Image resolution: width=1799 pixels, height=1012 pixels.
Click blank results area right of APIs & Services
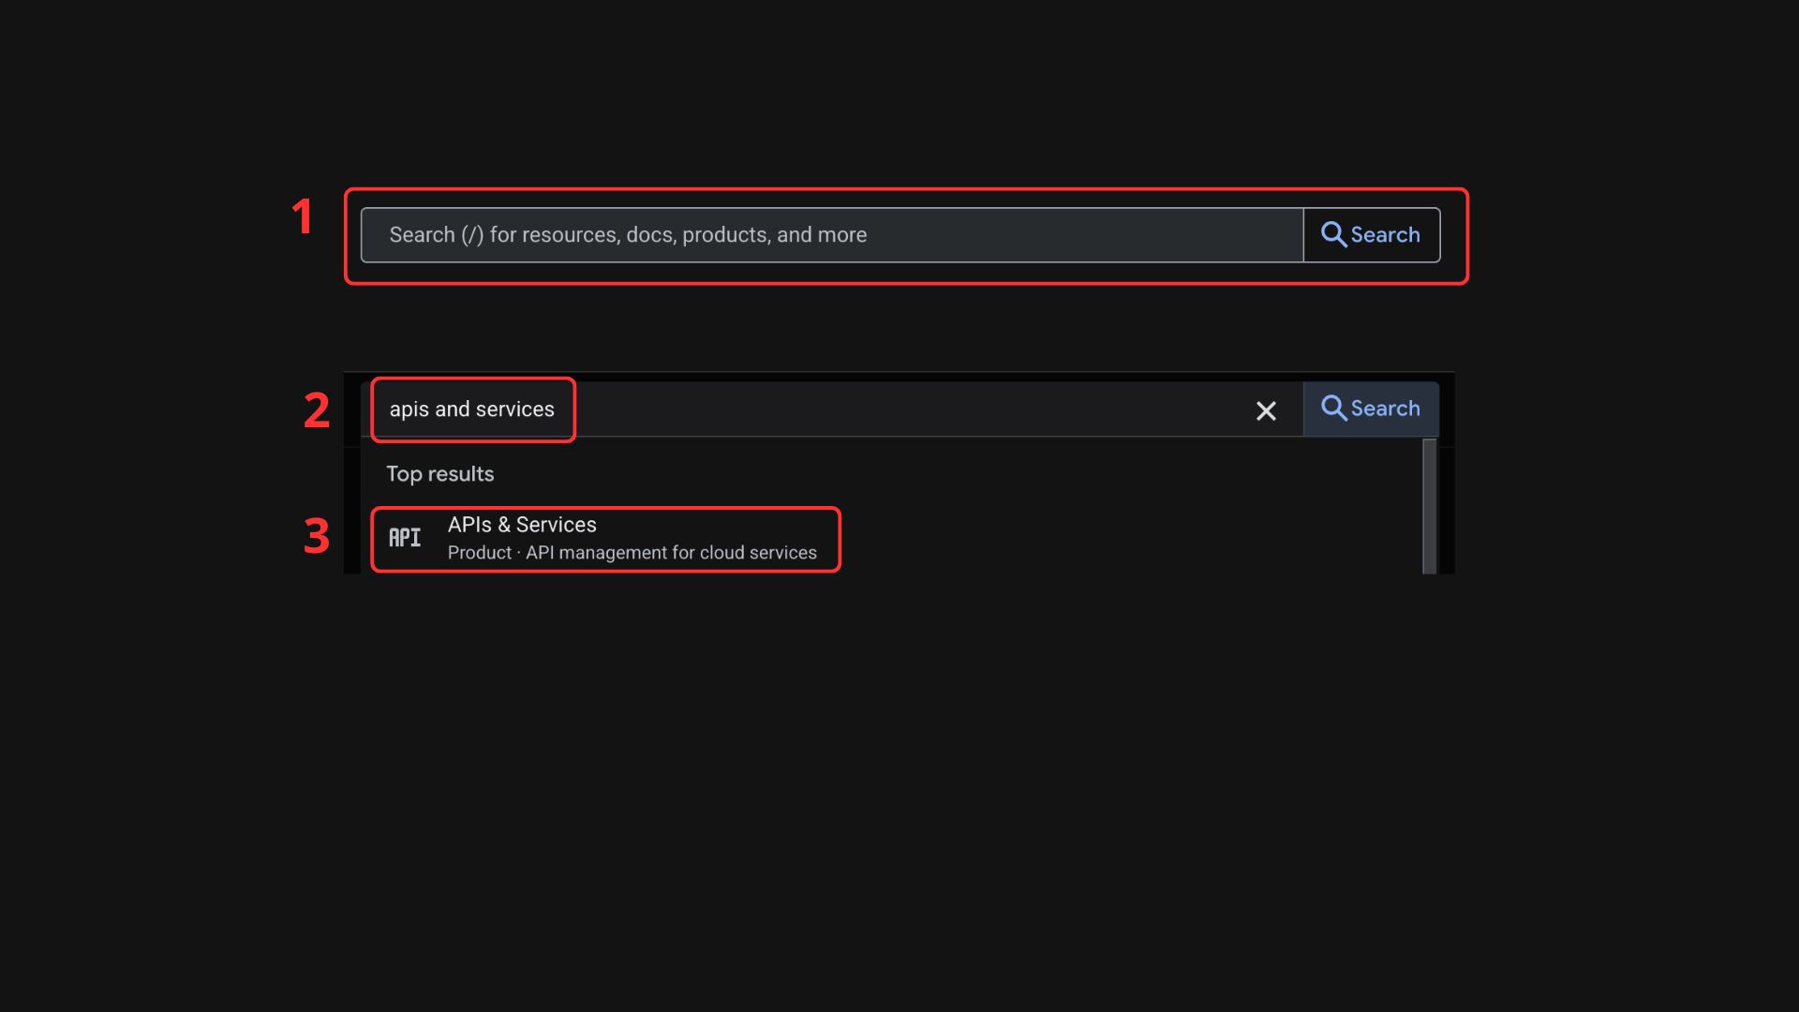pos(1124,539)
